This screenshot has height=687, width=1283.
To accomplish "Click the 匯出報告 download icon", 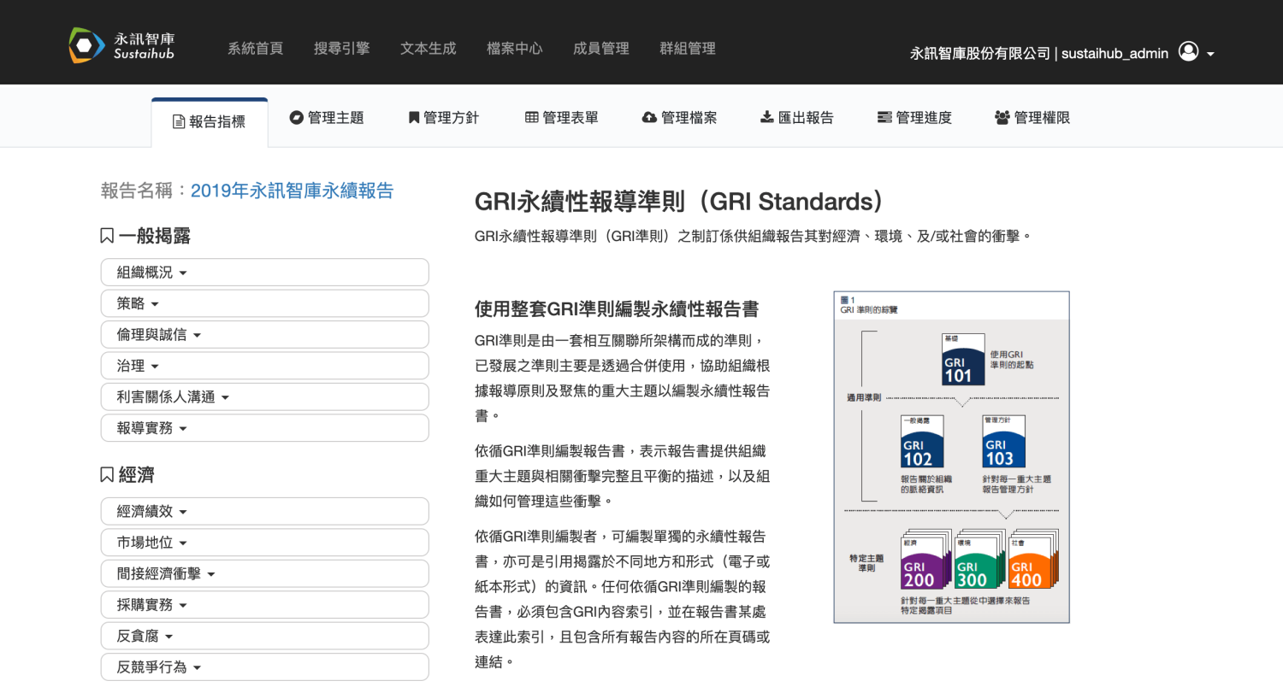I will [x=766, y=118].
